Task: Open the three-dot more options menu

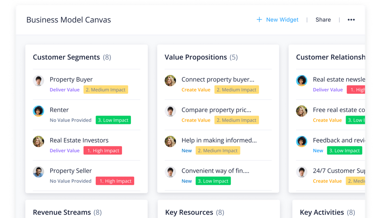Action: [351, 20]
